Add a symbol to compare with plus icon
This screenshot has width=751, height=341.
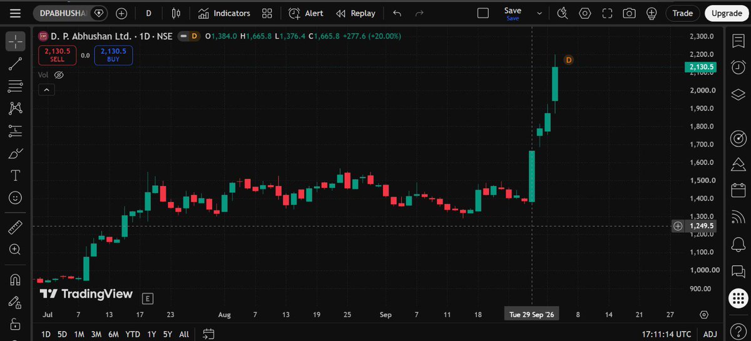[121, 13]
